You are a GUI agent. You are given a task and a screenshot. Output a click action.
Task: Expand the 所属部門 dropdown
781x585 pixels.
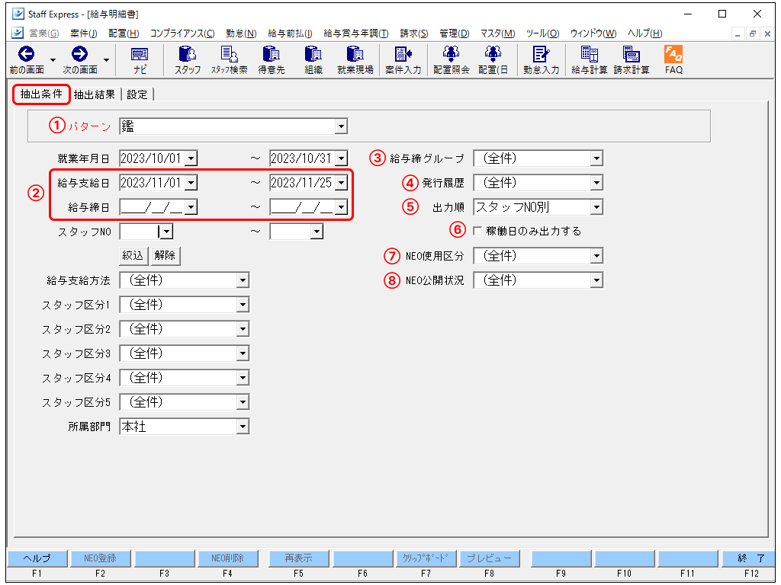[243, 427]
